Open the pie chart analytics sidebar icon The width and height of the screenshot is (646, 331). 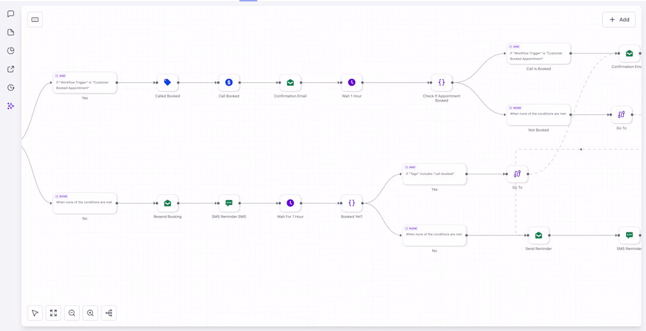click(x=11, y=50)
